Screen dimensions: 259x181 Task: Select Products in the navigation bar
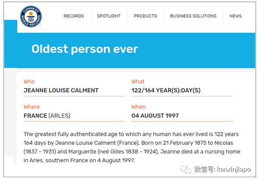[x=145, y=16]
